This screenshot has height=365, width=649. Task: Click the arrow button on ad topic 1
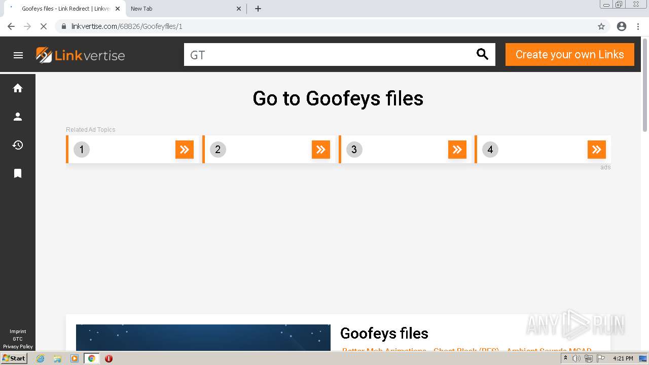point(185,150)
